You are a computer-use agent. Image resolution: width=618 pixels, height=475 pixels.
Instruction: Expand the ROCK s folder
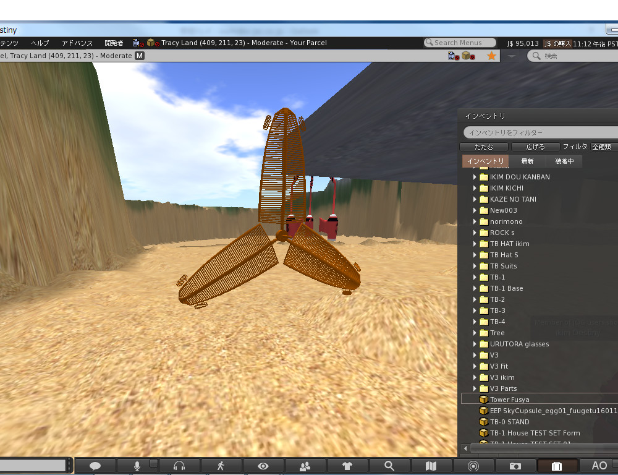pyautogui.click(x=475, y=233)
